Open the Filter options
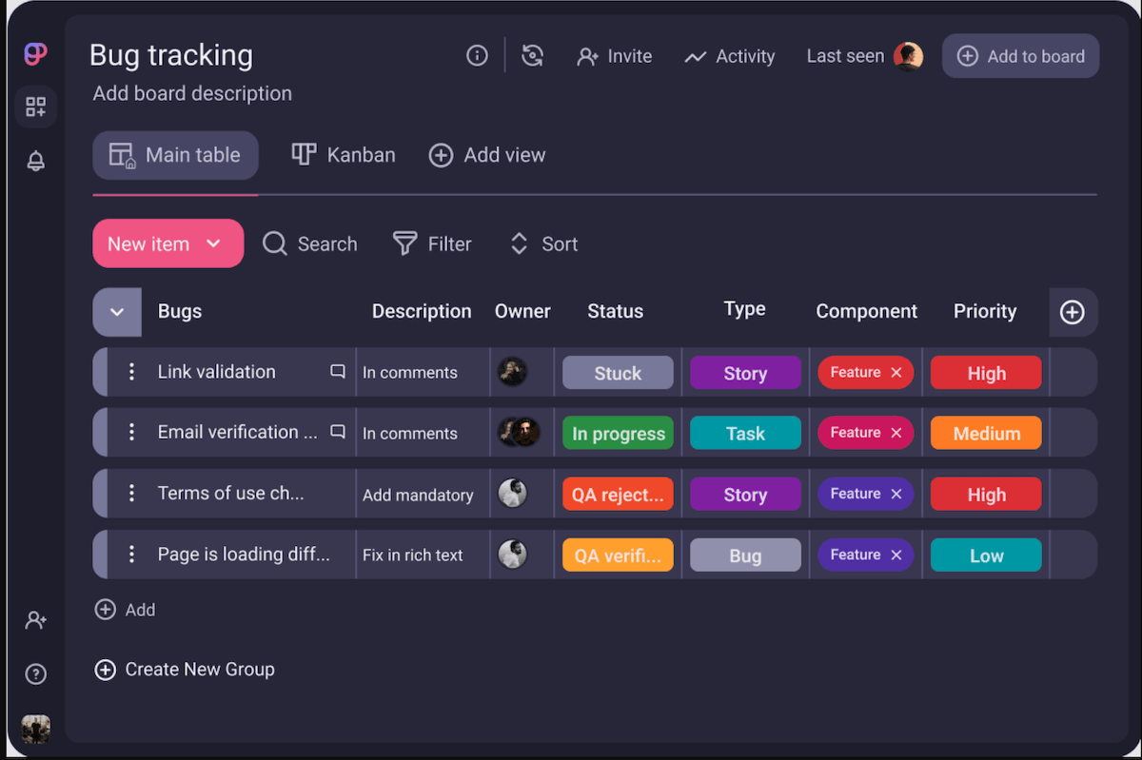1142x760 pixels. point(432,244)
